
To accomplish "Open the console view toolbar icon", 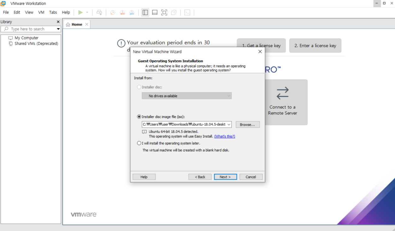I will pyautogui.click(x=187, y=12).
